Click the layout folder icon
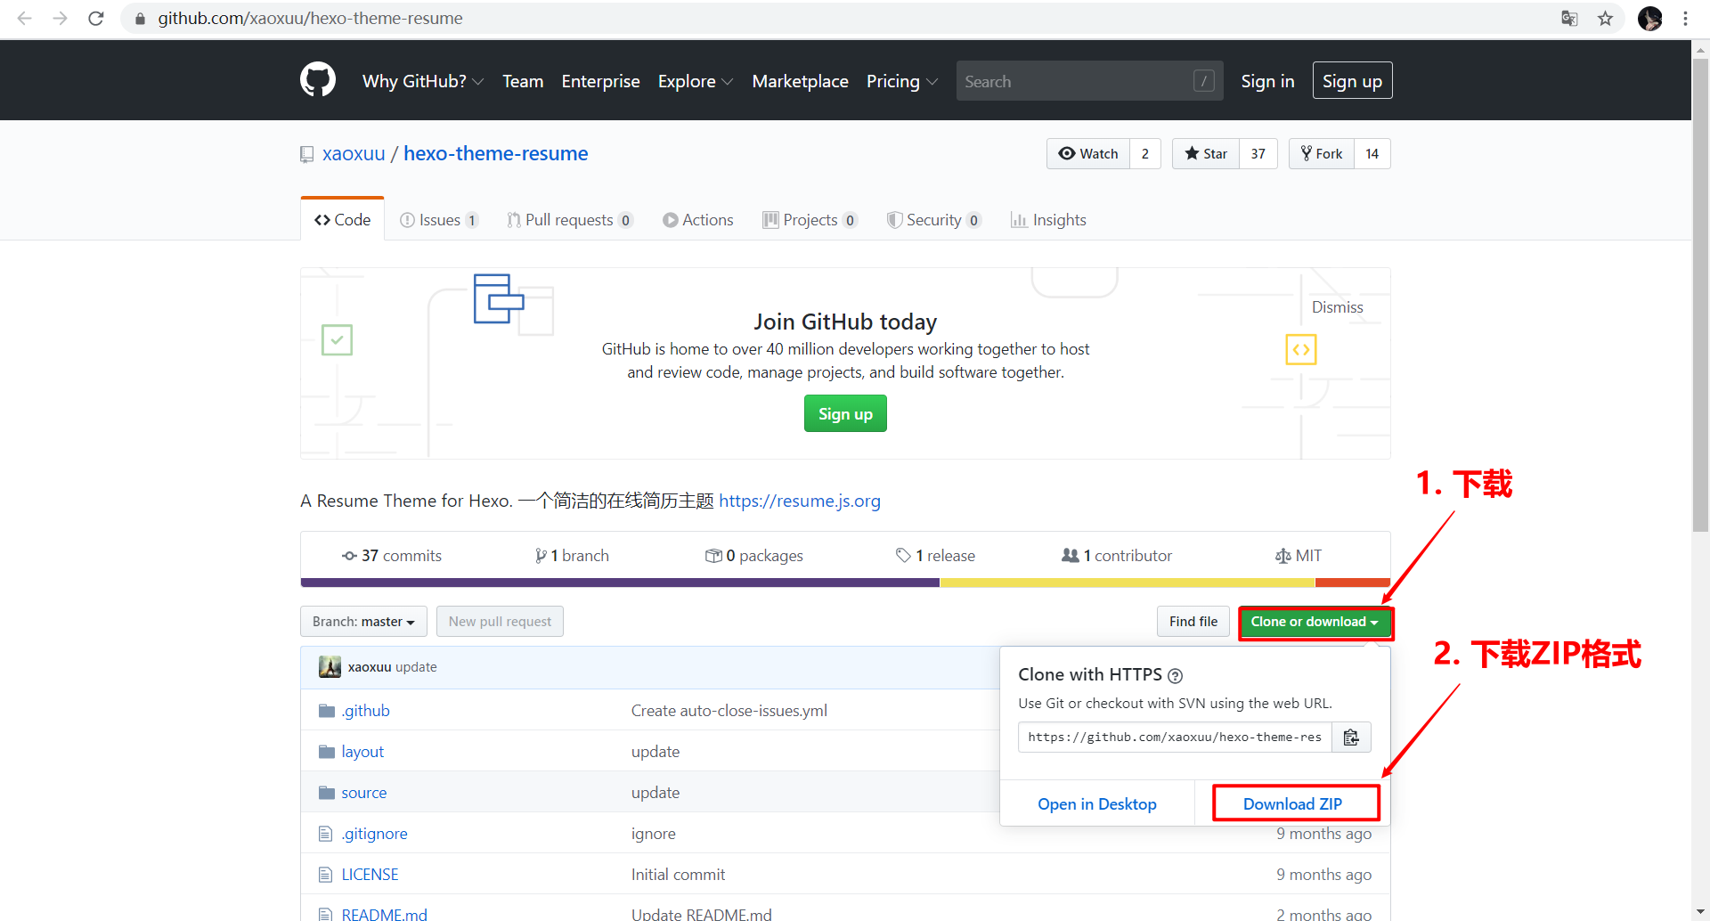Image resolution: width=1710 pixels, height=921 pixels. tap(327, 752)
